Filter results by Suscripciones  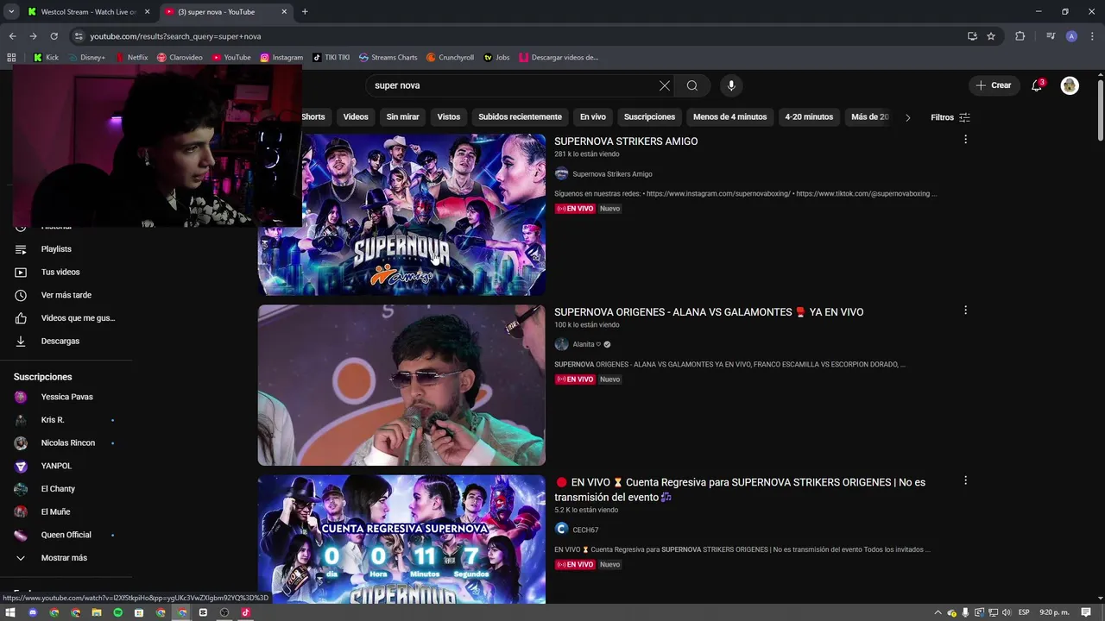coord(649,117)
